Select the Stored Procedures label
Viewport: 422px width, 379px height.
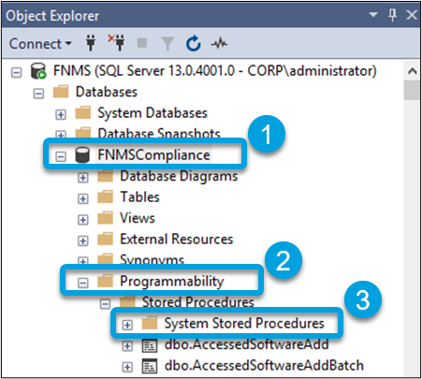198,302
